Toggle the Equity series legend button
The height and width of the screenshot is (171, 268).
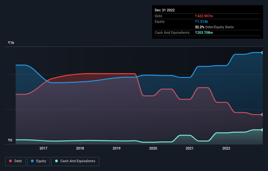coord(39,161)
